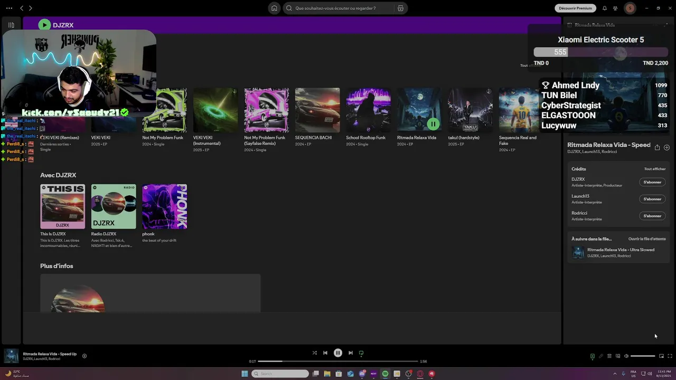Adjust the volume slider
This screenshot has width=676, height=380.
(x=643, y=356)
